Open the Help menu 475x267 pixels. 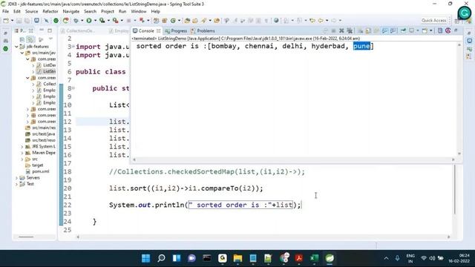click(155, 11)
